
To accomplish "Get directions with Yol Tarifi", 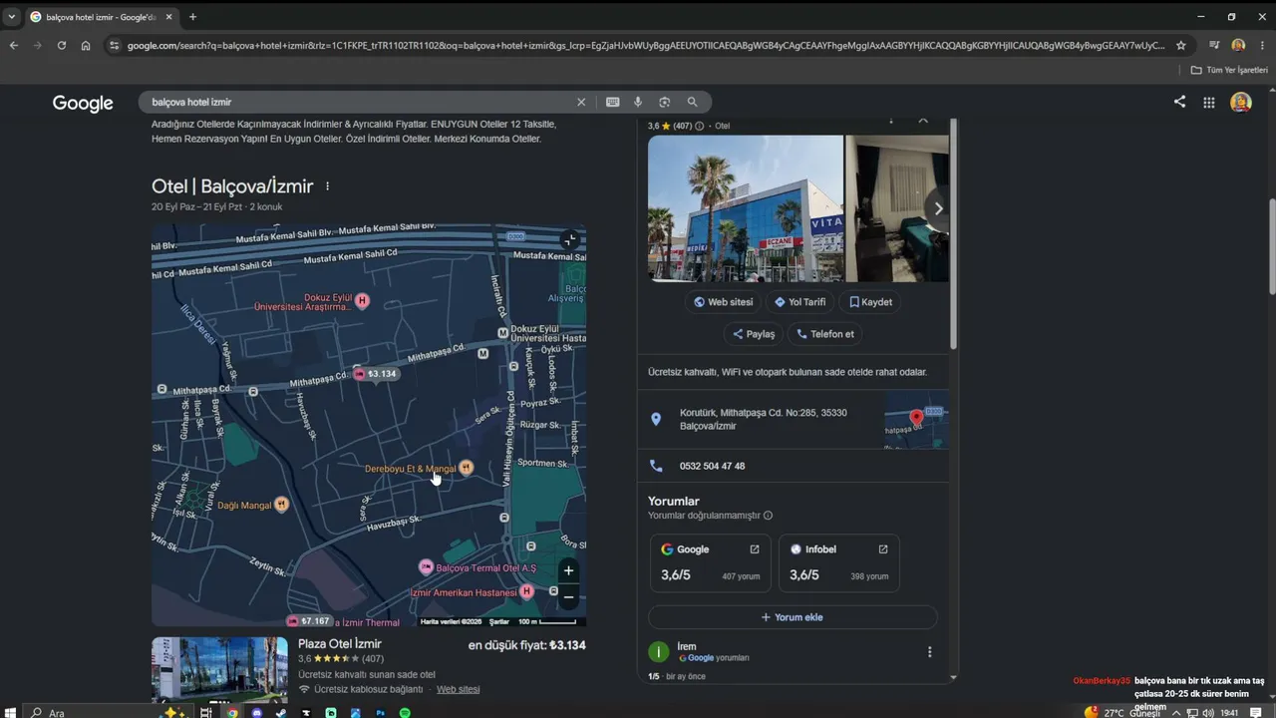I will [x=800, y=302].
